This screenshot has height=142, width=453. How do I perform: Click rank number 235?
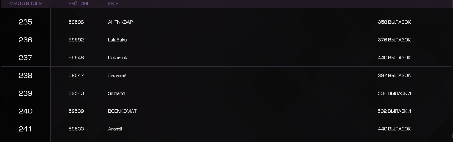[x=25, y=22]
